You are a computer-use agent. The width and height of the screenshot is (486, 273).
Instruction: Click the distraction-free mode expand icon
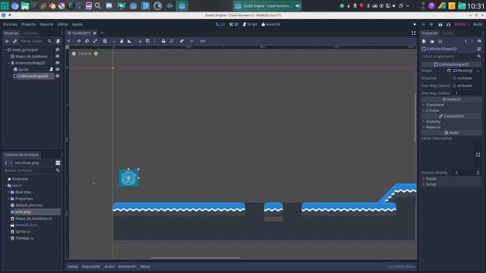pos(413,33)
